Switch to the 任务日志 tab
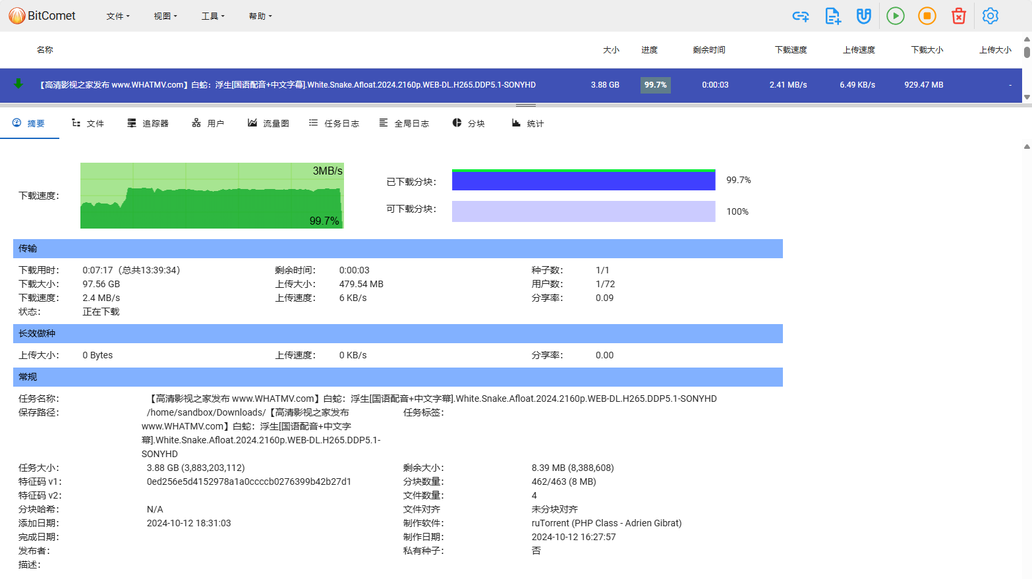The width and height of the screenshot is (1032, 579). 334,123
